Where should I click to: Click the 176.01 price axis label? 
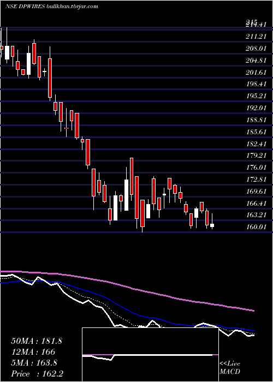(x=256, y=168)
